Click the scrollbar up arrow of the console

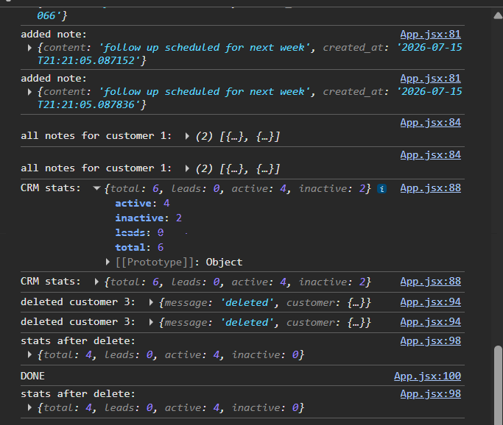[x=498, y=15]
